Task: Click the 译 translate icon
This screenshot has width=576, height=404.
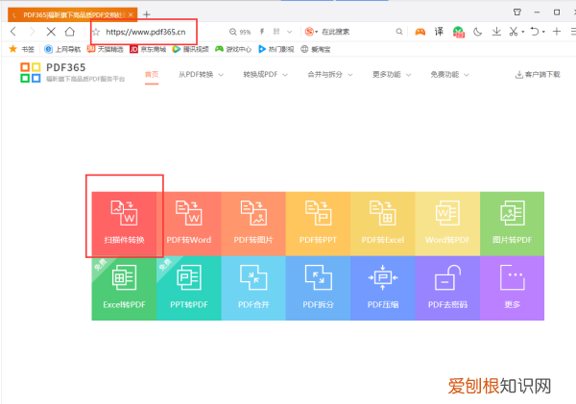Action: [439, 32]
